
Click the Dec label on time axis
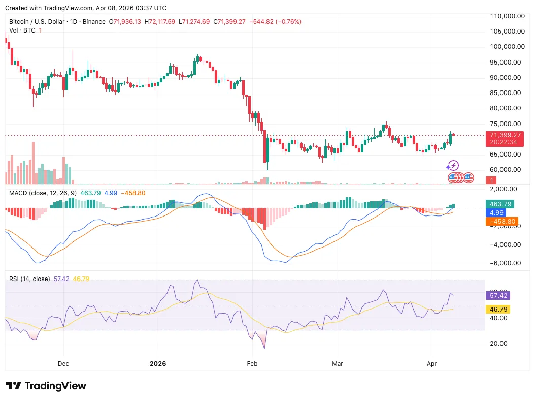click(64, 364)
